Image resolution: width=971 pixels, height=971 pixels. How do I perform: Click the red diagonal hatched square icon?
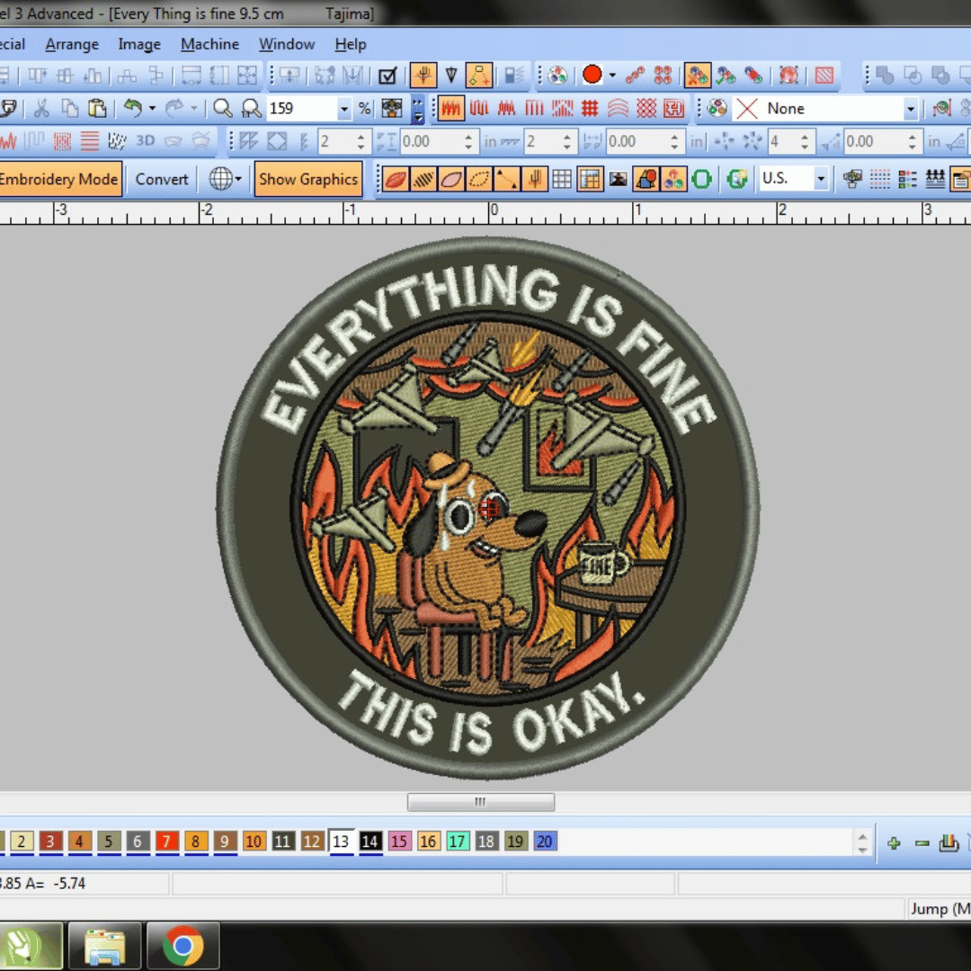point(824,75)
